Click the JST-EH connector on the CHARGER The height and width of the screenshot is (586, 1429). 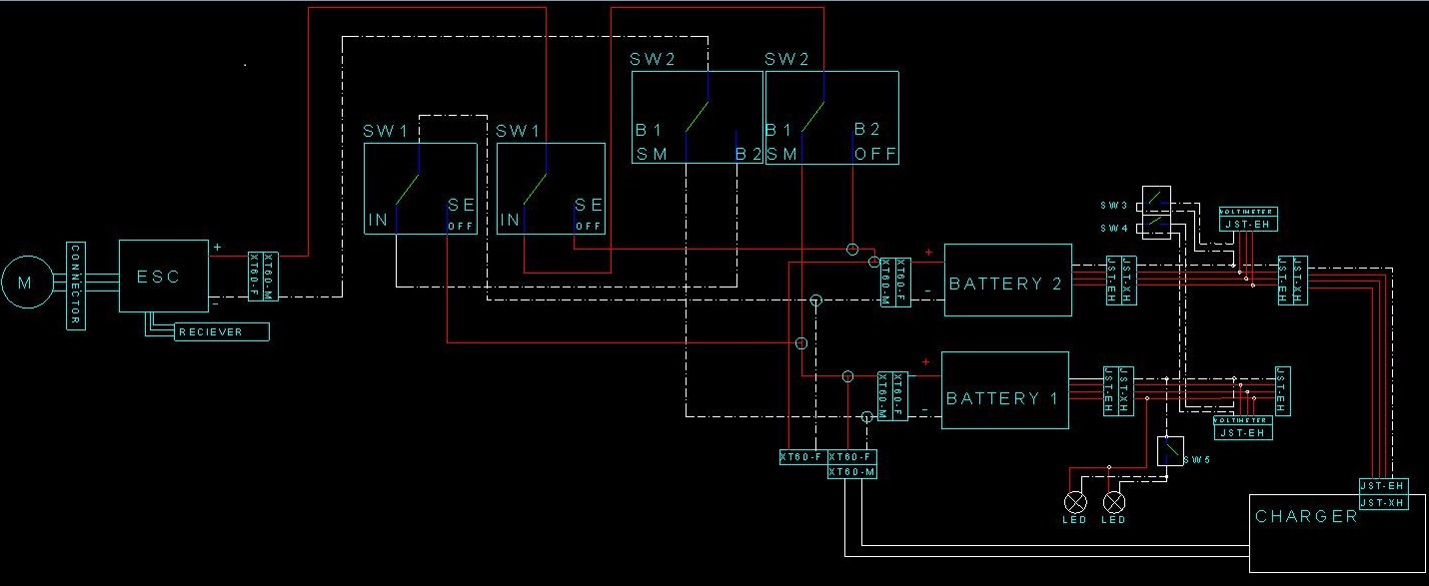[1382, 485]
